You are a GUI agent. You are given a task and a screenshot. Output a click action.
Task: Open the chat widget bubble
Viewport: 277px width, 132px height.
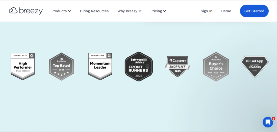pos(268,122)
